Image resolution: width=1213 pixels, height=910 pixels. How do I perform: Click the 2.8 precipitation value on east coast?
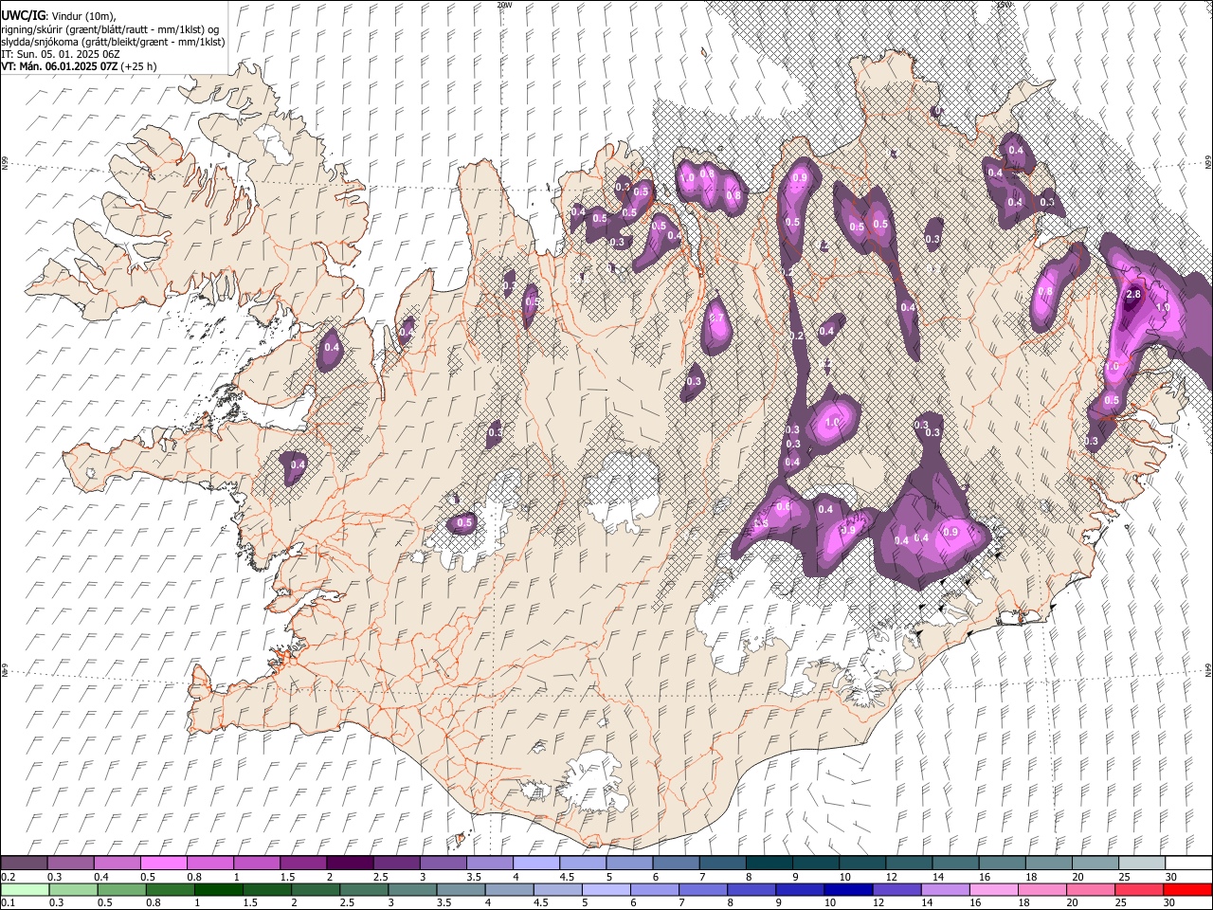1132,295
